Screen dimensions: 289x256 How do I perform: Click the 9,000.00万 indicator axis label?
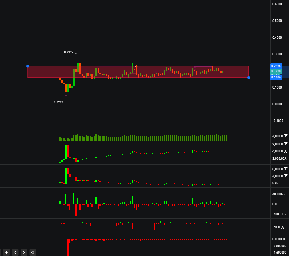[280, 144]
